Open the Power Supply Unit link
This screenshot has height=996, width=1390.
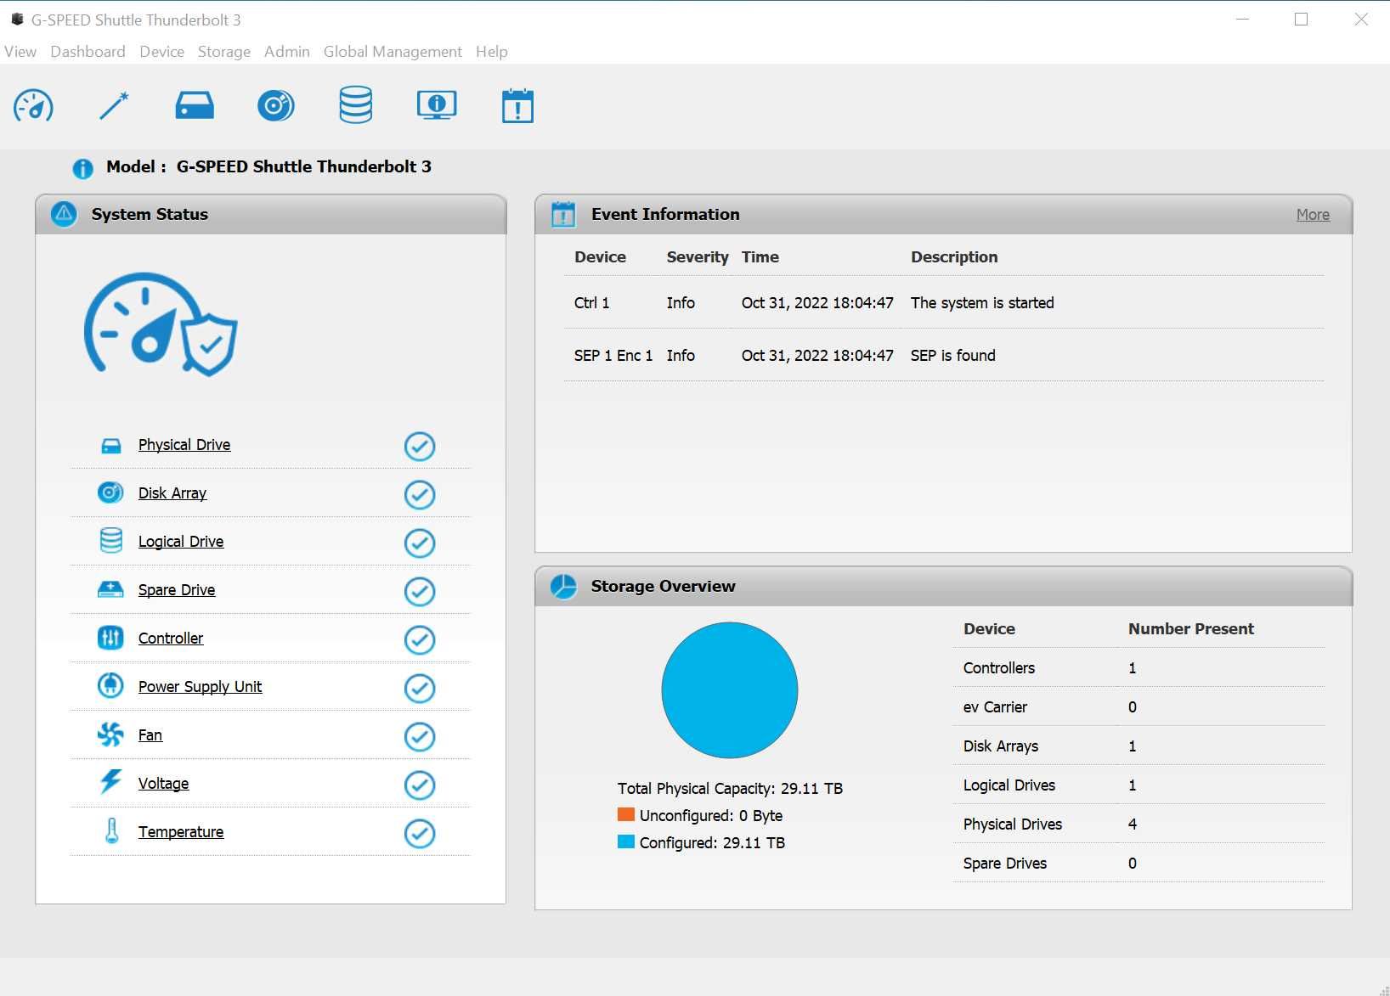(x=200, y=687)
